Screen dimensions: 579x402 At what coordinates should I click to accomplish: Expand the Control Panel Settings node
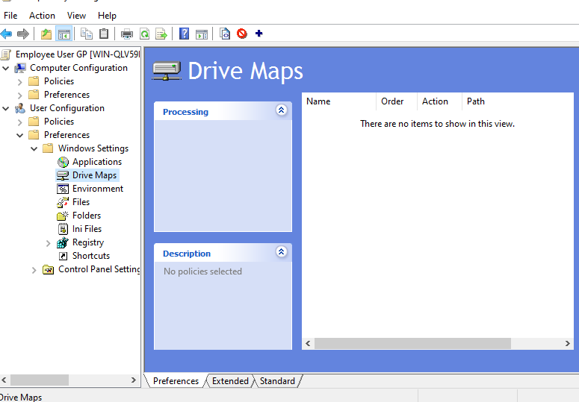34,270
